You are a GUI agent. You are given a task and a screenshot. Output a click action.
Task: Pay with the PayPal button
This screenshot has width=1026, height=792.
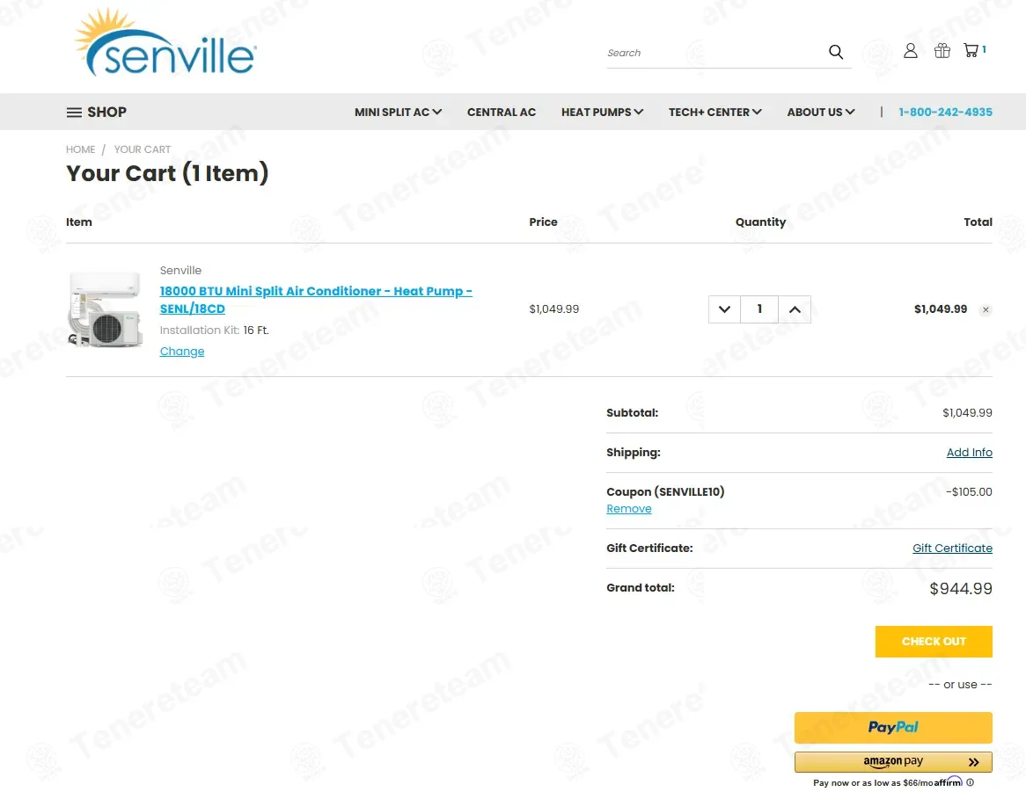(893, 728)
